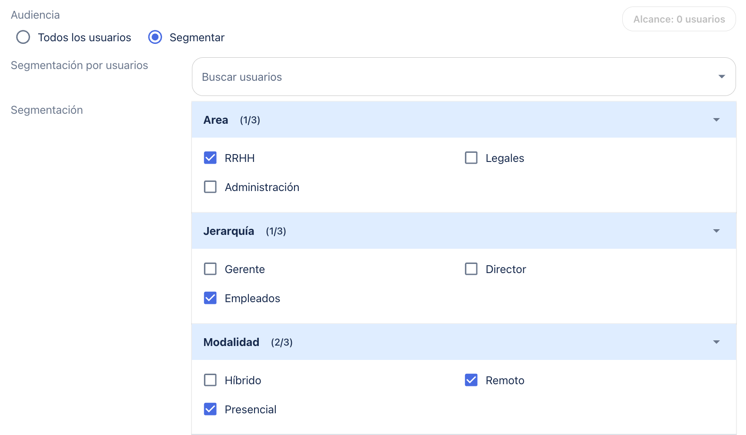Enable the Administración checkbox
The width and height of the screenshot is (746, 435).
coord(210,187)
